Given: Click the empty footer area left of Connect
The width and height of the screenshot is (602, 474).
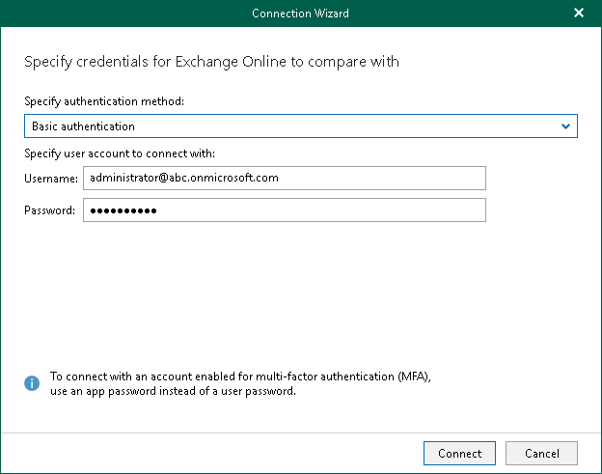Looking at the screenshot, I should click(212, 453).
